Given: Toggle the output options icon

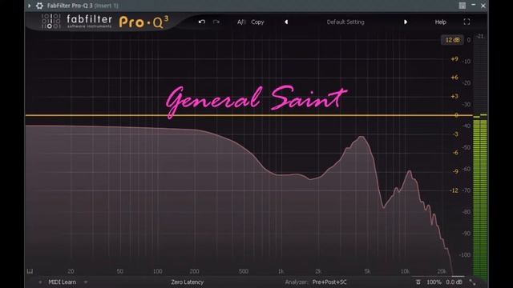Looking at the screenshot, I should coord(418,282).
